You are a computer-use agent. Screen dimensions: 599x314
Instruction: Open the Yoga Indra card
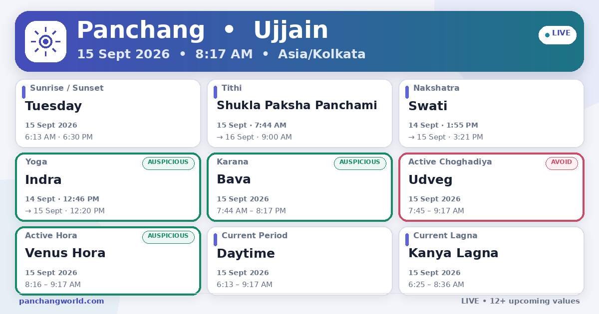[108, 187]
